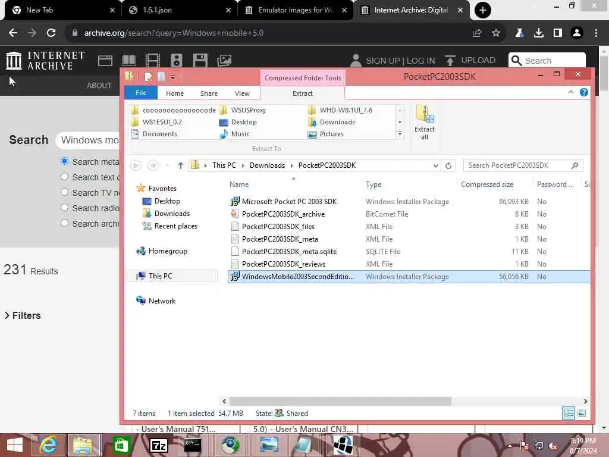This screenshot has height=457, width=609.
Task: Refresh the Explorer folder view
Action: coord(448,165)
